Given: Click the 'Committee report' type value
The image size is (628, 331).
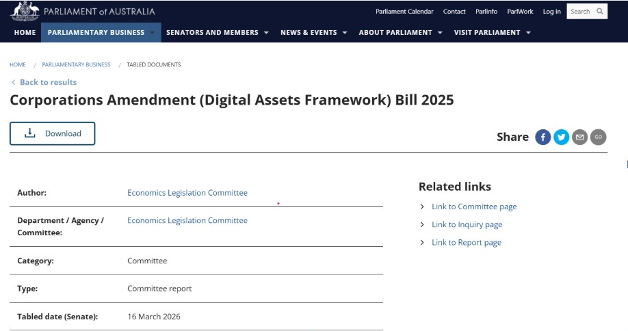Looking at the screenshot, I should 159,289.
